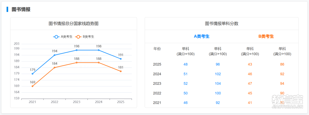The image size is (309, 115).
Task: Toggle the A类考生 series in chart legend
Action: click(x=63, y=37)
